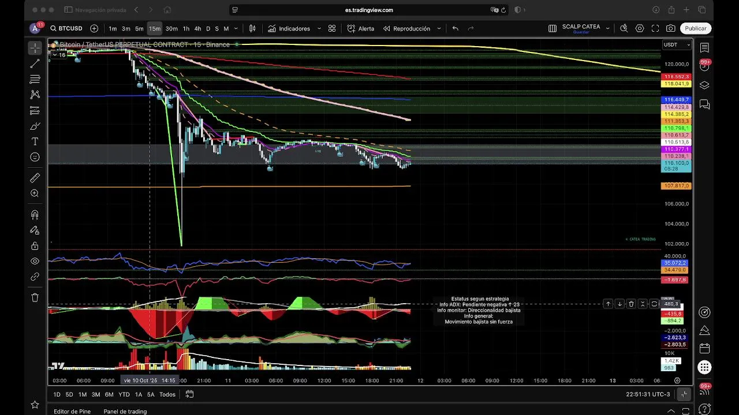Select the crosshair cursor tool
Screen dimensions: 739x415
click(x=35, y=47)
